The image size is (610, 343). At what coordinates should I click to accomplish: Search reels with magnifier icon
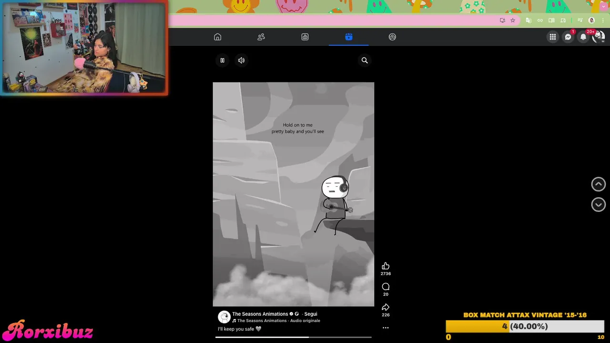(365, 61)
